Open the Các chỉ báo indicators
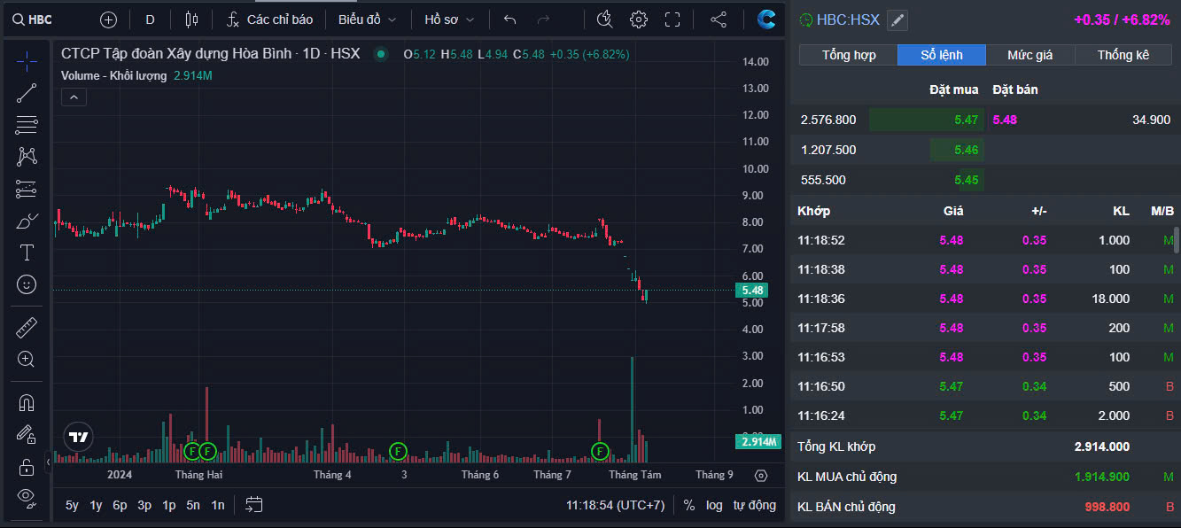Screen dimensions: 1181x528 click(x=269, y=19)
